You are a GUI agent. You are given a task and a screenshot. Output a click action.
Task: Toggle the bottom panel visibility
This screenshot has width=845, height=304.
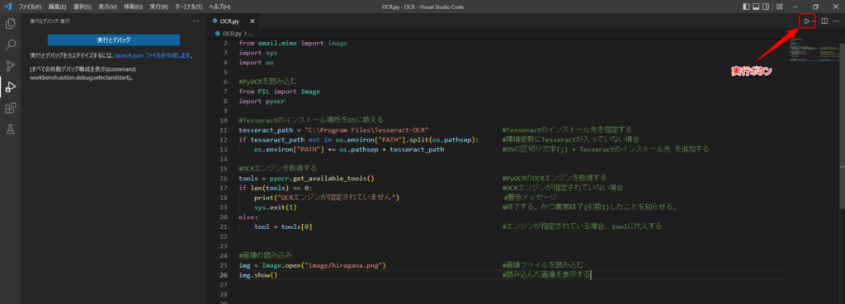point(756,7)
